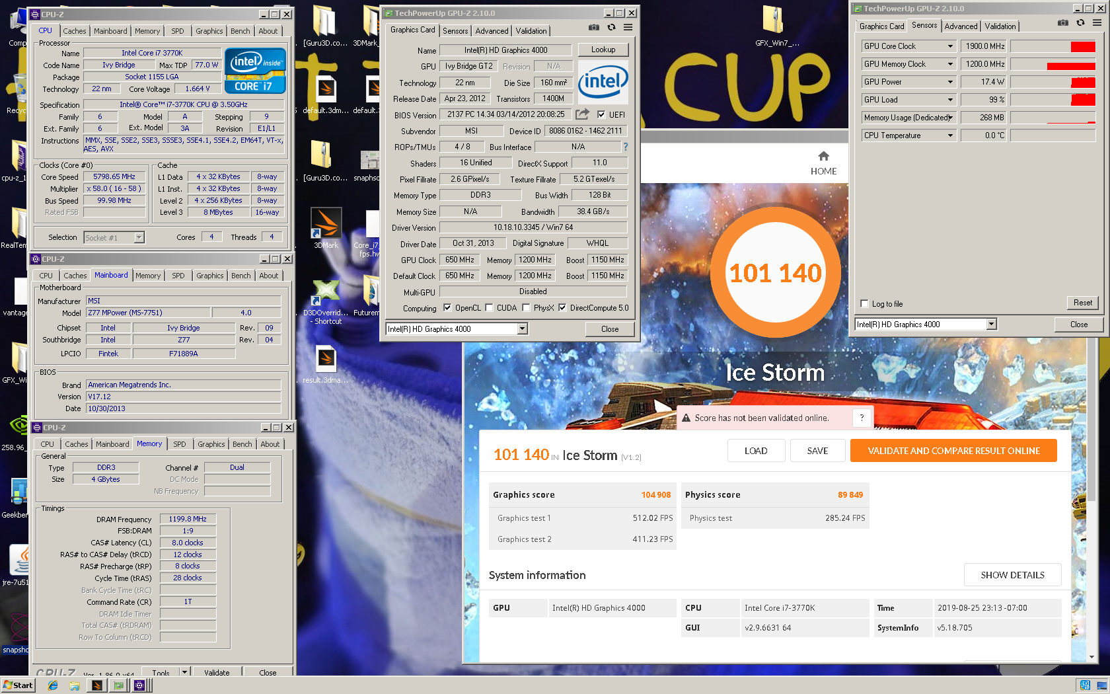The height and width of the screenshot is (694, 1110).
Task: Open the CPU Temperature sensor dropdown
Action: click(x=950, y=135)
